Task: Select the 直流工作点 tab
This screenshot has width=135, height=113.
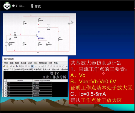Action: click(x=9, y=69)
